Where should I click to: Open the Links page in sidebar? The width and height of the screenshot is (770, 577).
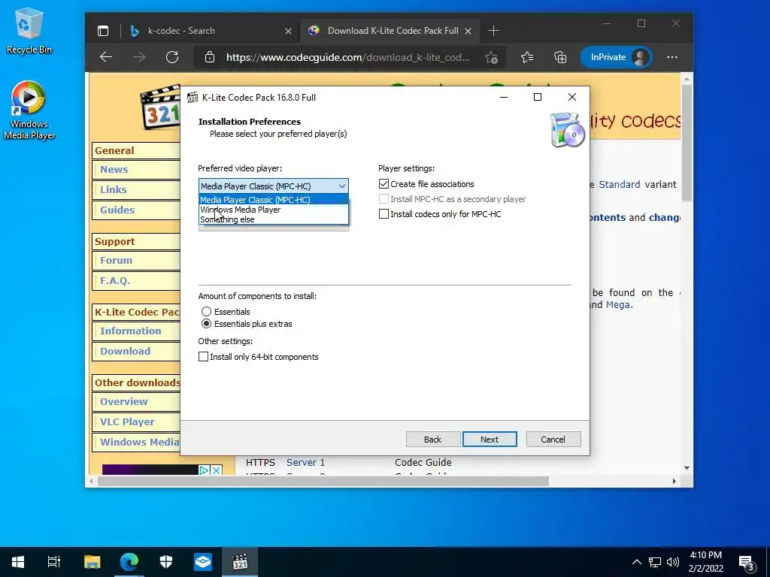click(113, 189)
